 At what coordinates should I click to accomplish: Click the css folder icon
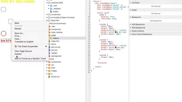tap(49, 65)
